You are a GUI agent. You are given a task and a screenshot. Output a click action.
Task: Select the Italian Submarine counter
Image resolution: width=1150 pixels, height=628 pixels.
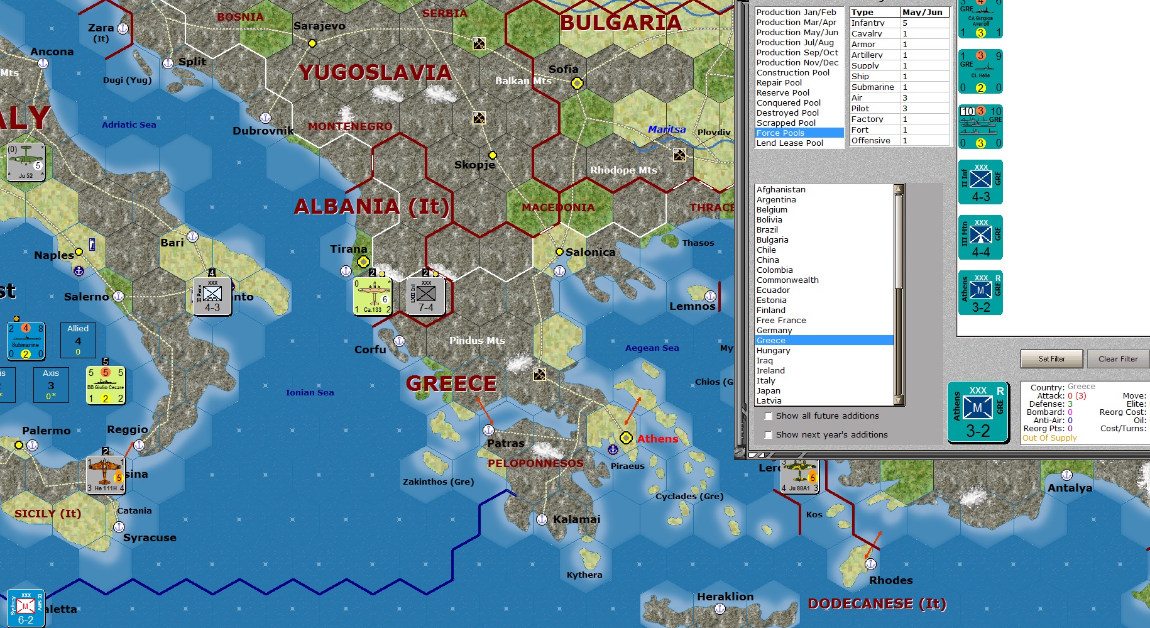tap(26, 341)
